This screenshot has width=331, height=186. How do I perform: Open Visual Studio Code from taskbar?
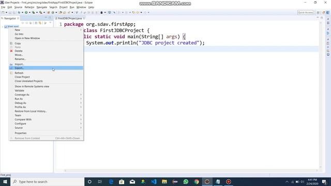[x=154, y=181]
